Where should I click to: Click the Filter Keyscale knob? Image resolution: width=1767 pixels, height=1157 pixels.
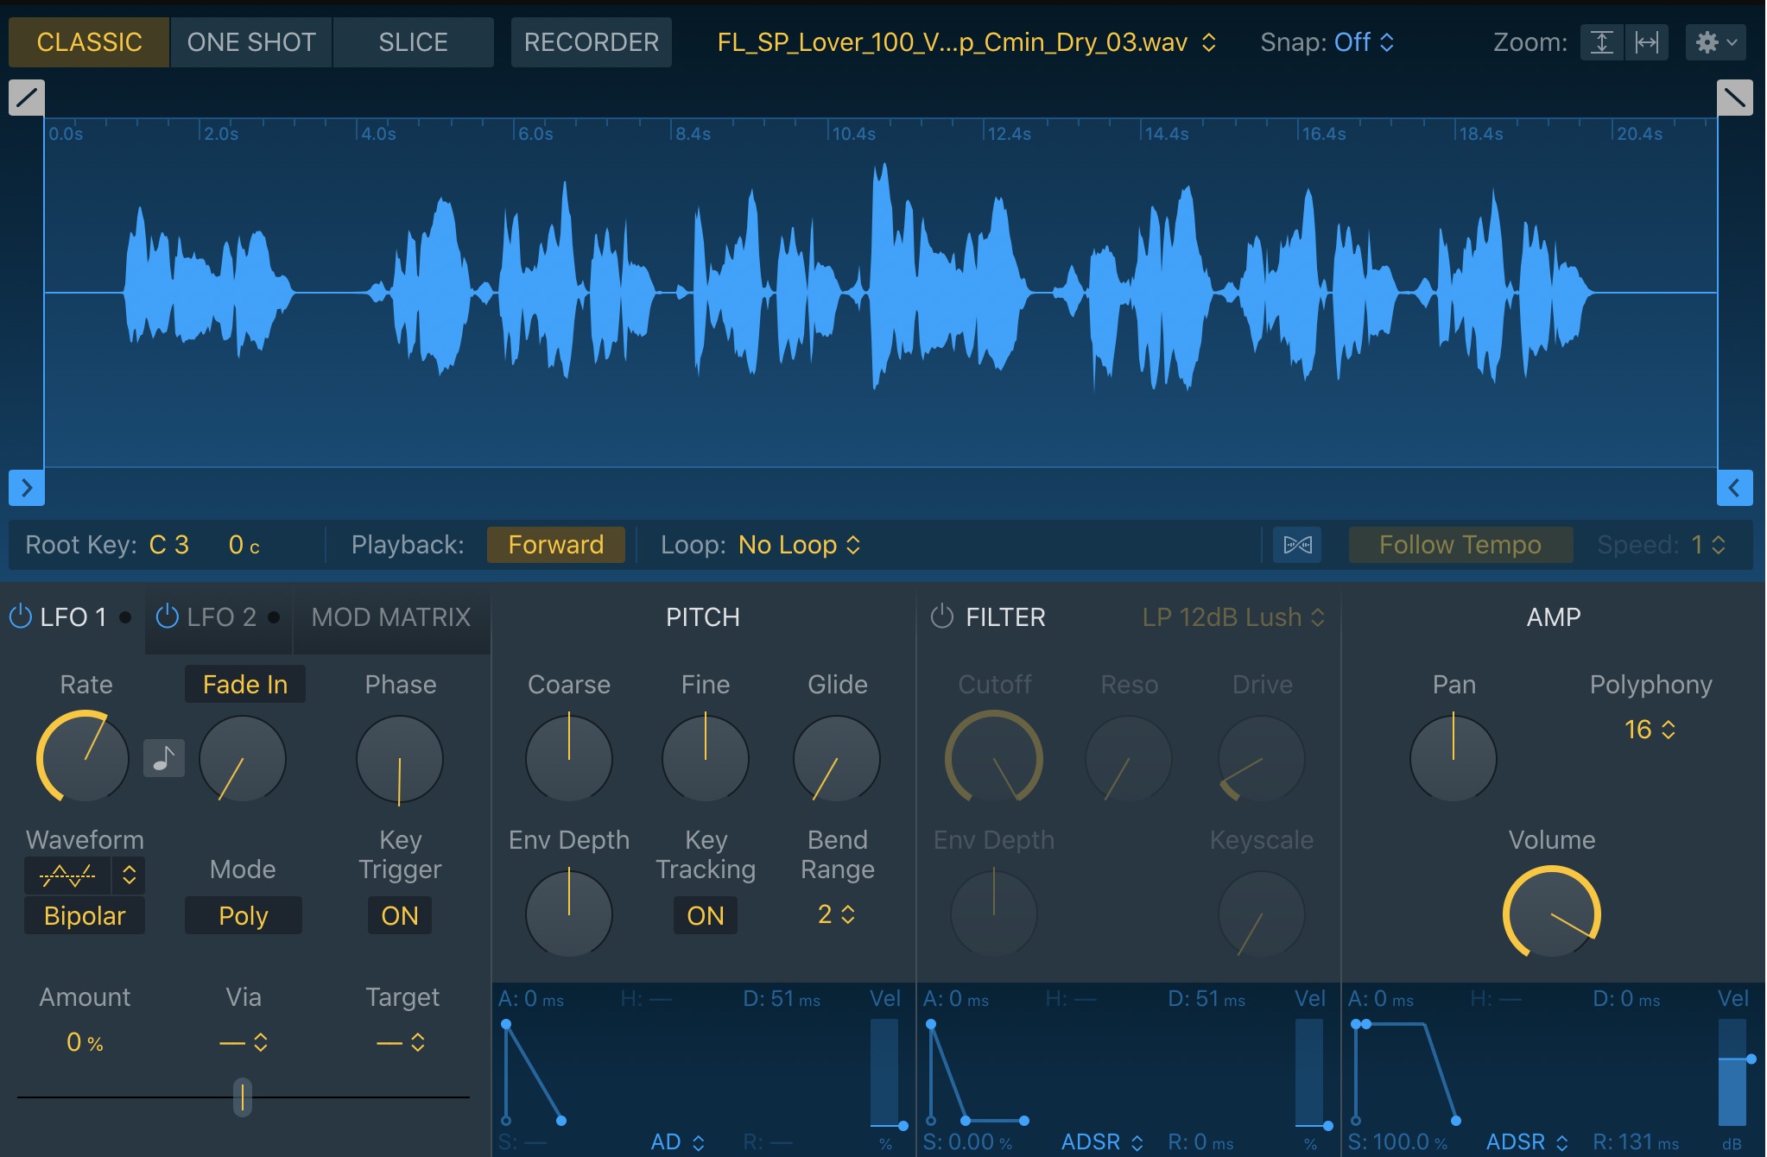(x=1262, y=914)
